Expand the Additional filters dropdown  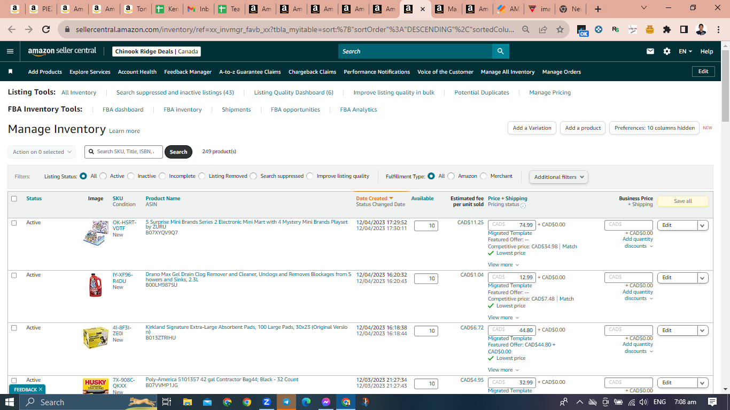coord(558,177)
